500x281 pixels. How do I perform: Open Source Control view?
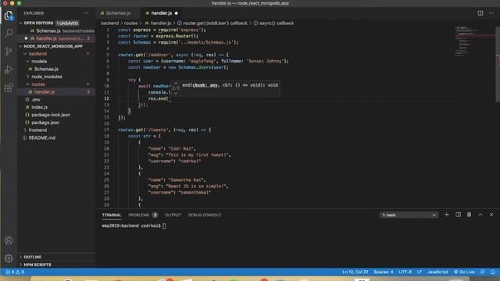tap(9, 52)
